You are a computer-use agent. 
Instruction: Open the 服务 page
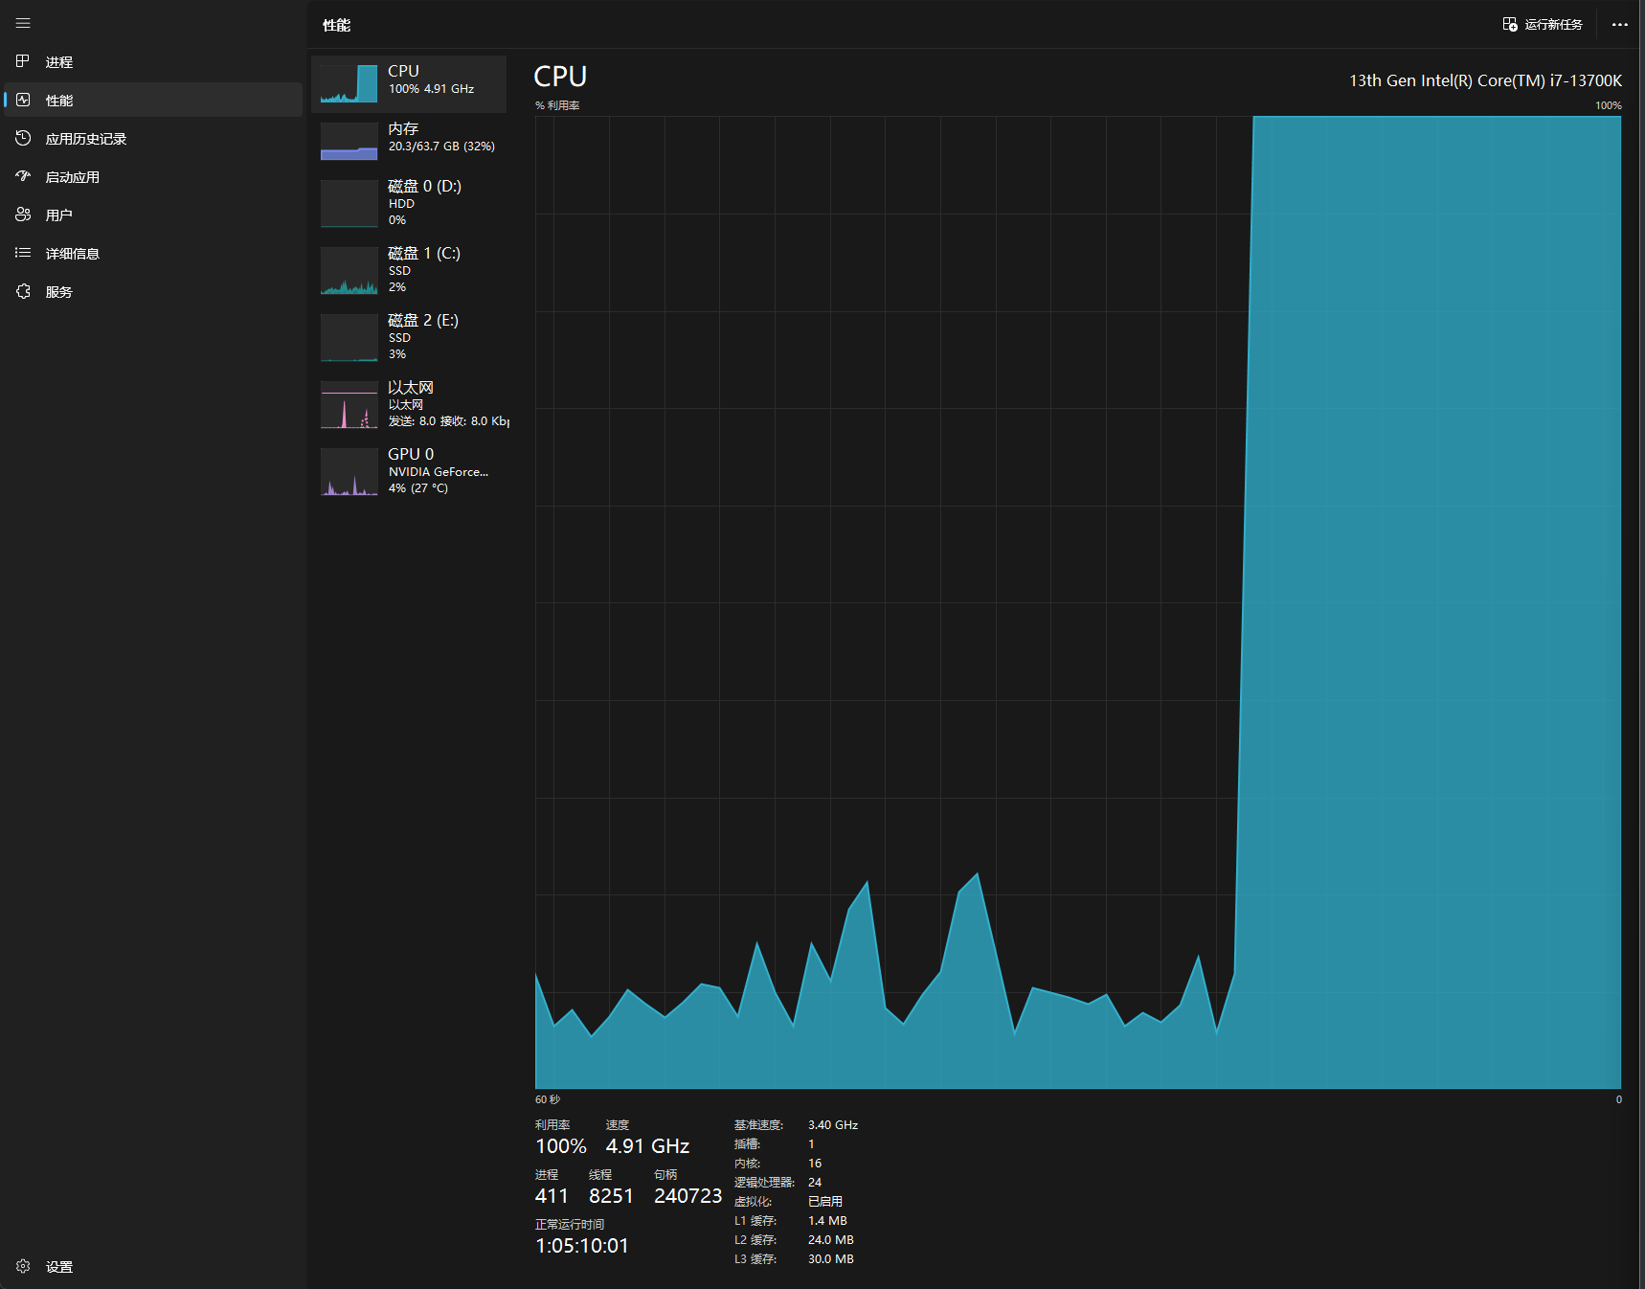(153, 291)
